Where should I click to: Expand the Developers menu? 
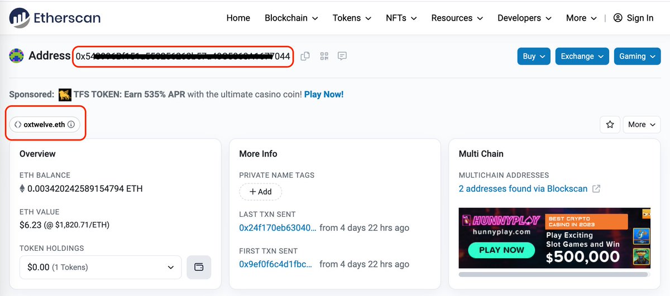pos(525,18)
